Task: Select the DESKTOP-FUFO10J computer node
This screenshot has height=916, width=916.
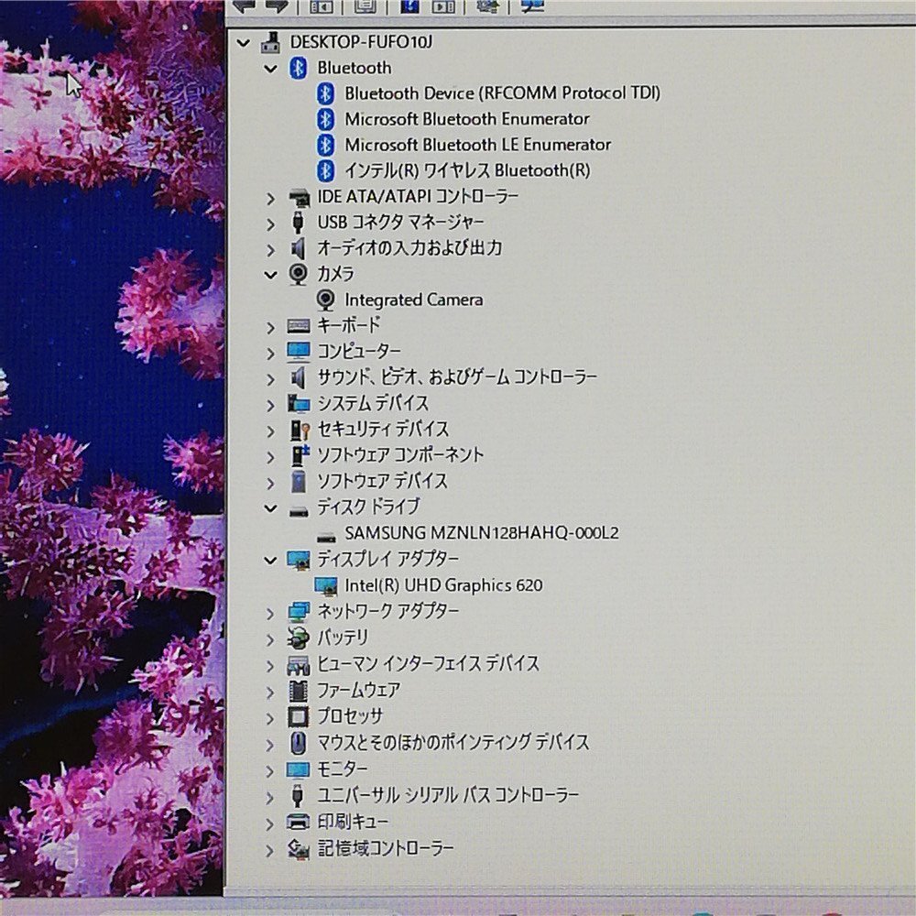Action: click(361, 42)
